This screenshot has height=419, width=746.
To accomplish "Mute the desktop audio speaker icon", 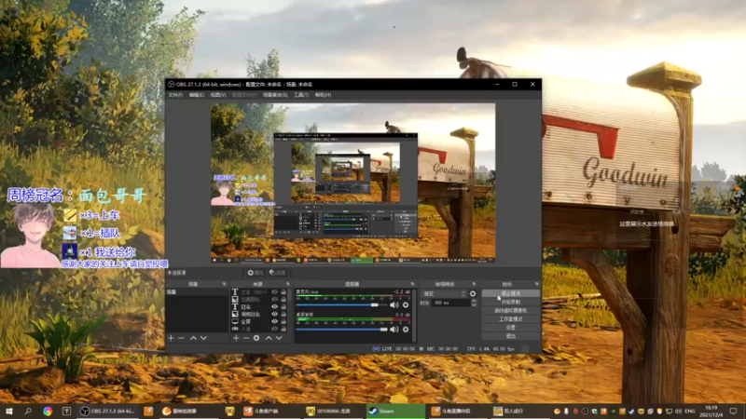I will [x=394, y=330].
